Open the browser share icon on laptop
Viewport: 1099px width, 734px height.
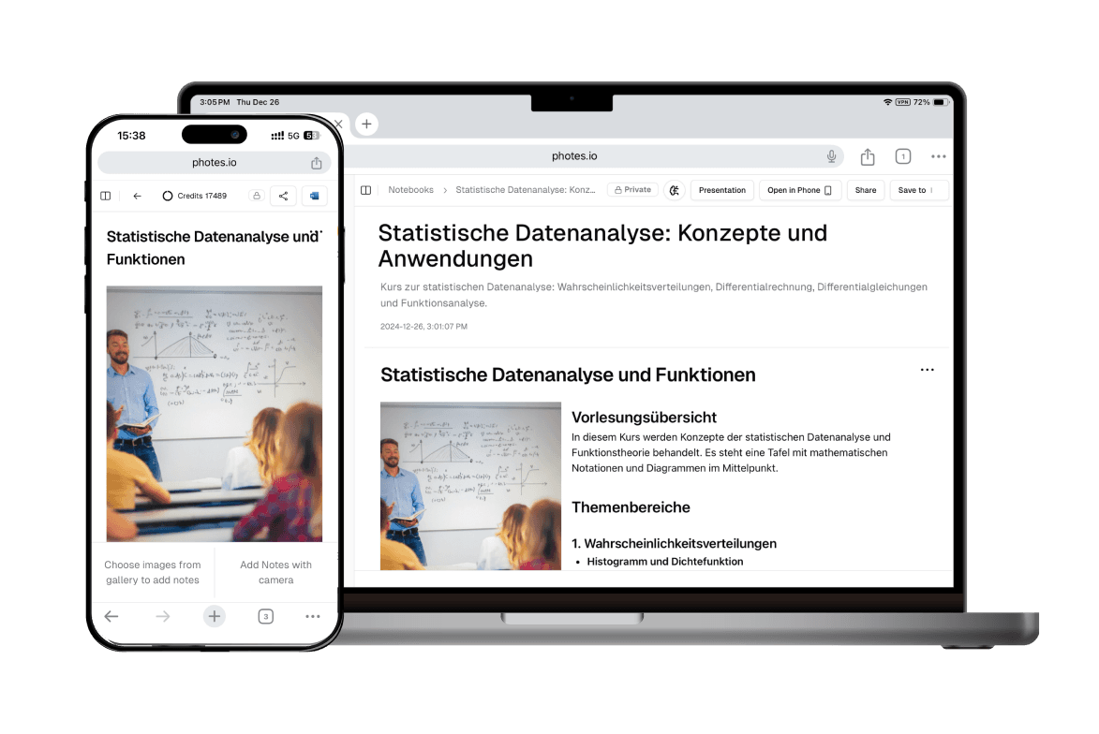pos(868,156)
